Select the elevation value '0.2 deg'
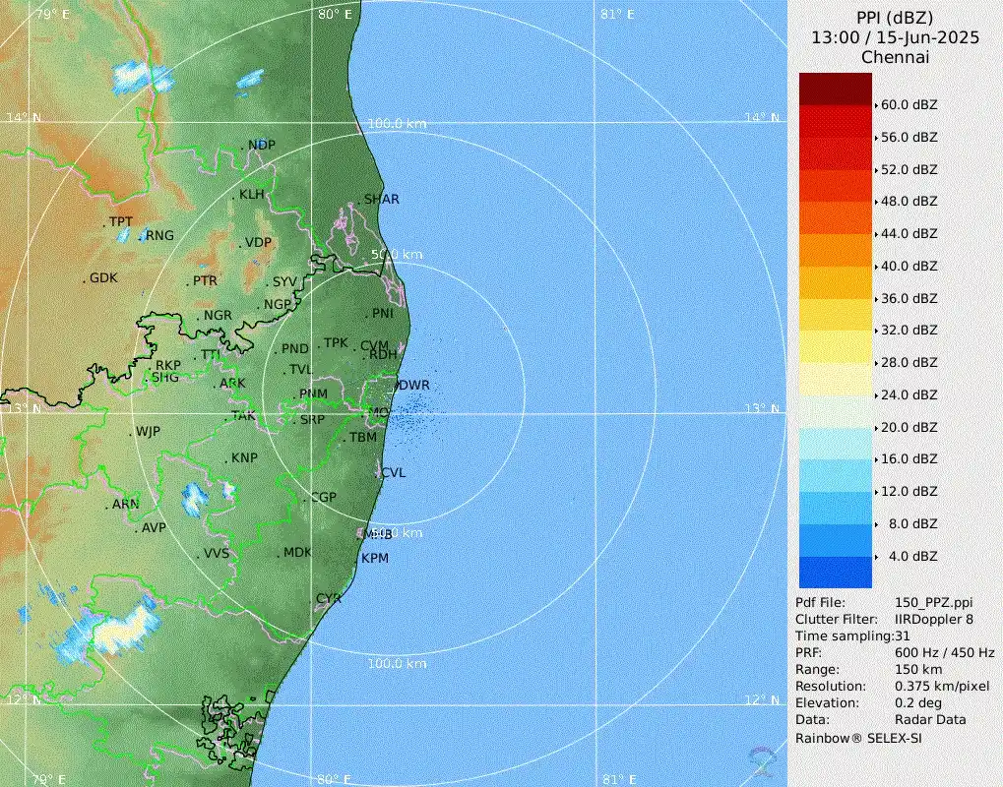 (918, 702)
